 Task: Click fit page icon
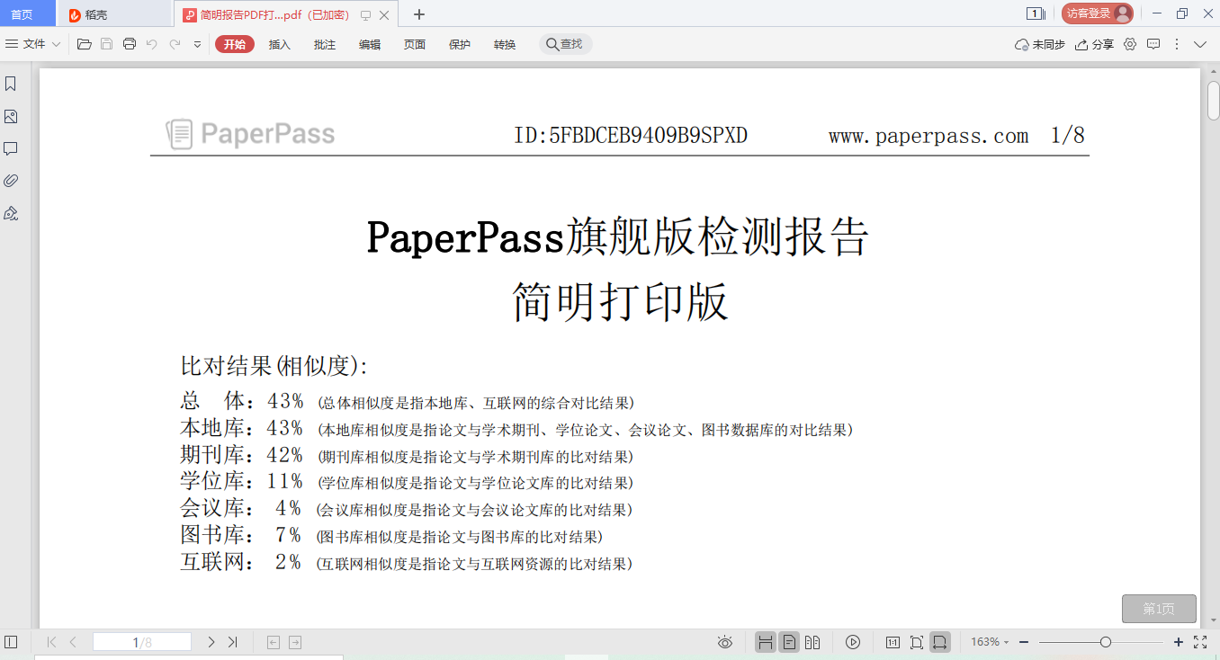click(916, 642)
